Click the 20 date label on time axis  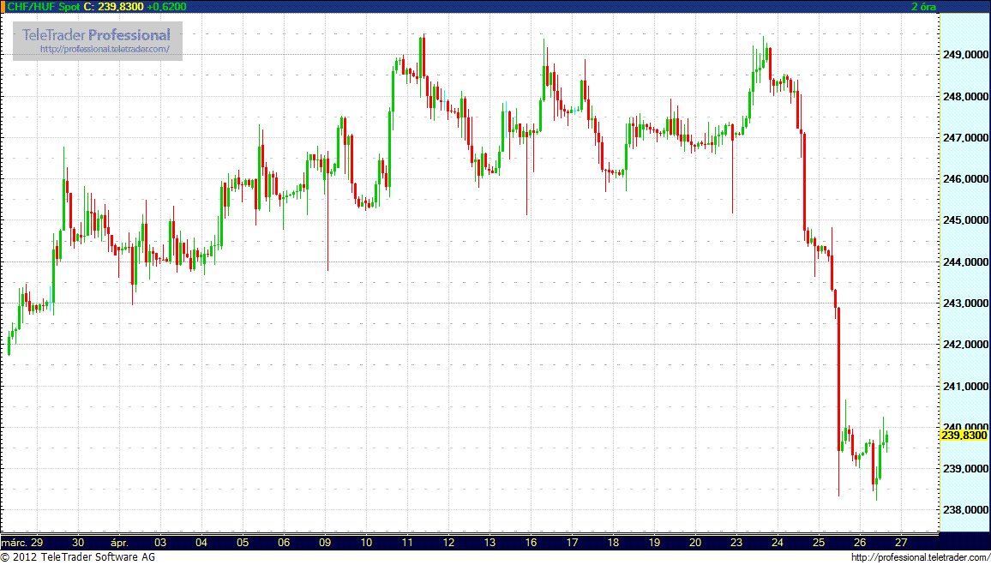tap(695, 542)
